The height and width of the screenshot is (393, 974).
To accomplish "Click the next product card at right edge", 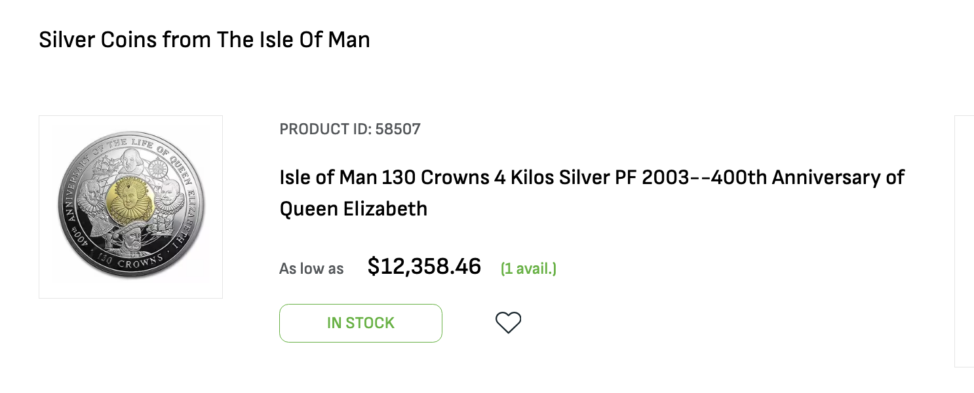I will (964, 241).
